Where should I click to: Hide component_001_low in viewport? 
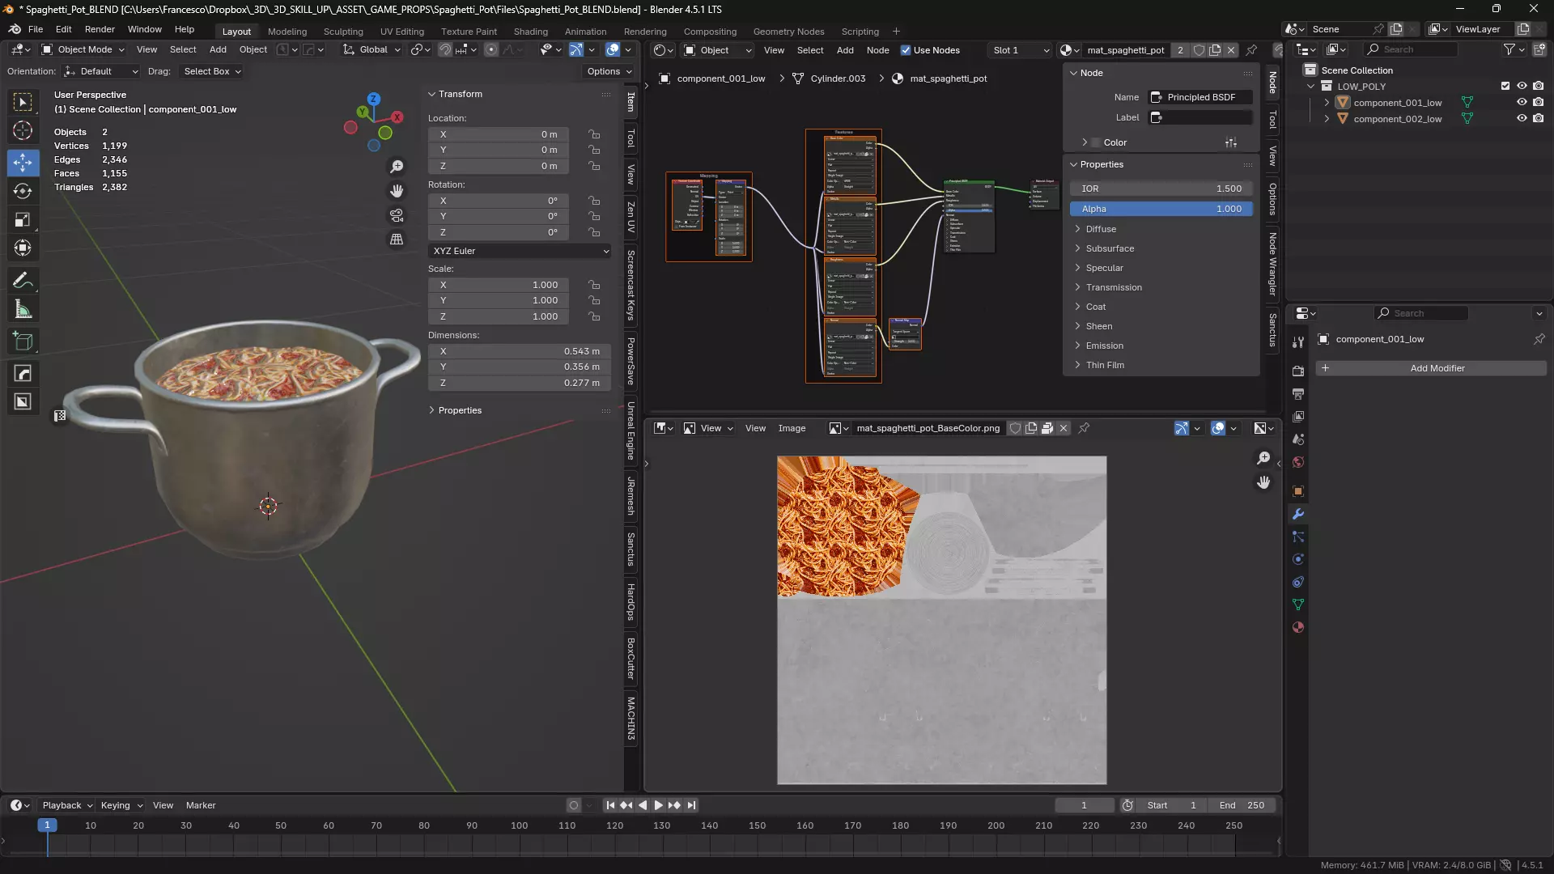pos(1522,102)
